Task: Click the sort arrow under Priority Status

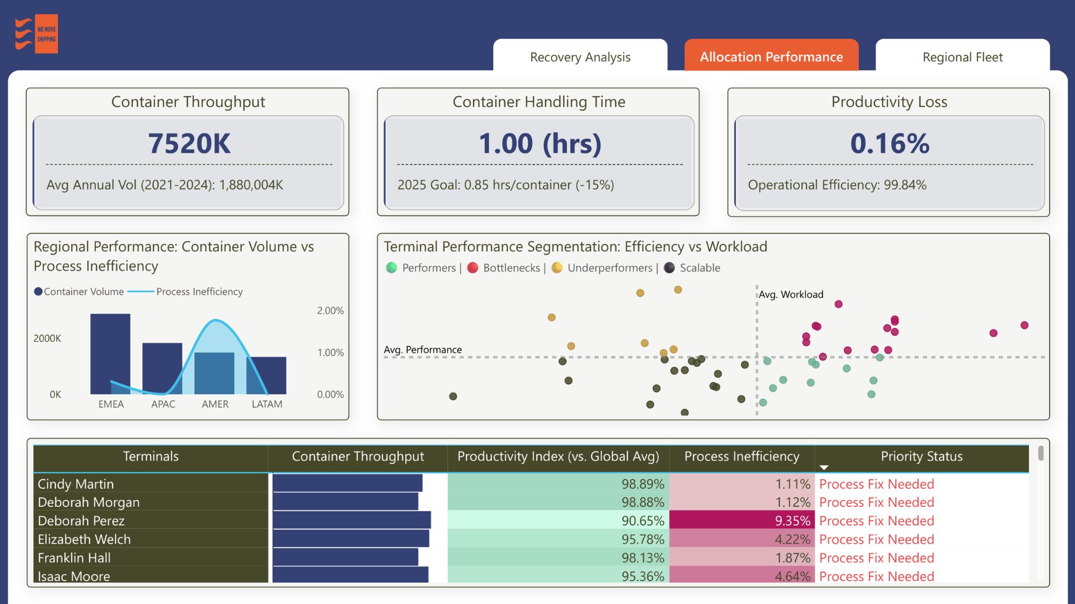Action: (824, 468)
